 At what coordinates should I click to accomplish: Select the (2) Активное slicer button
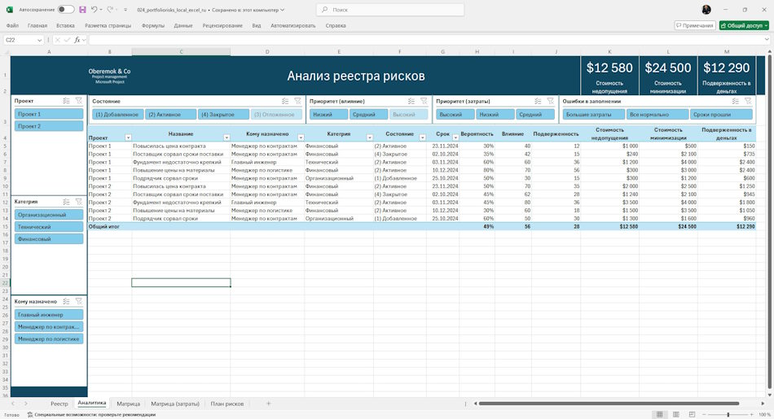tap(170, 115)
